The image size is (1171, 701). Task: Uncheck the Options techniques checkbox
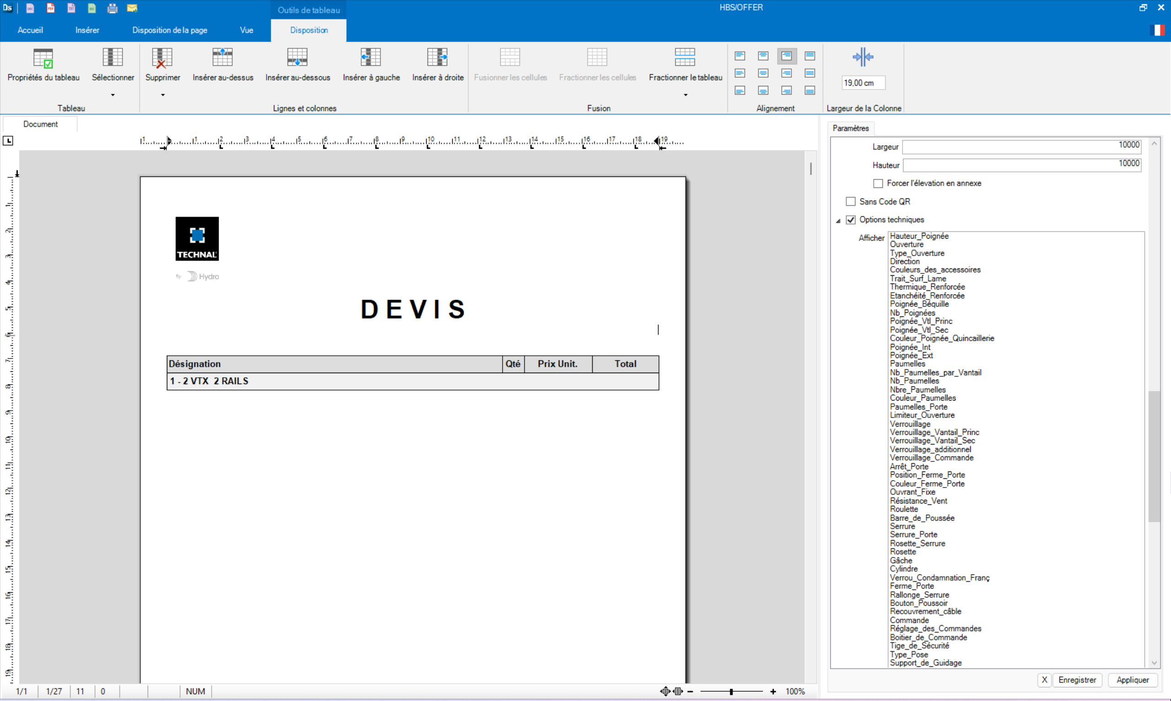coord(851,219)
